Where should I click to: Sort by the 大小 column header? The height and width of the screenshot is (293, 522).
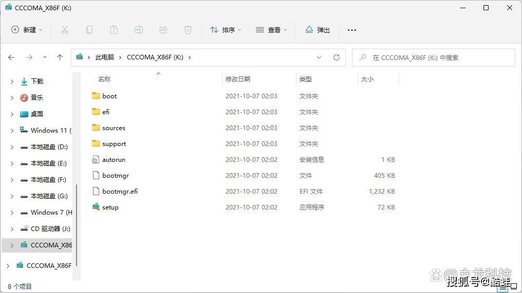coord(367,79)
